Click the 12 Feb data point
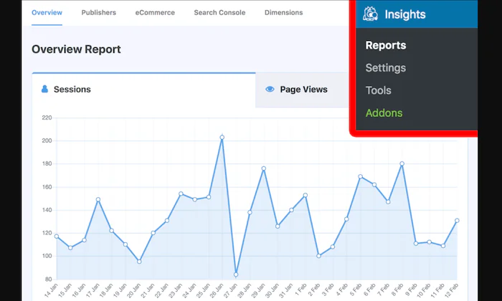The image size is (502, 301). (458, 221)
